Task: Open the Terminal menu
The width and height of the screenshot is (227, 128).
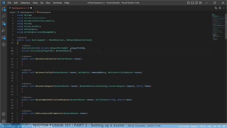Action: tap(57, 3)
